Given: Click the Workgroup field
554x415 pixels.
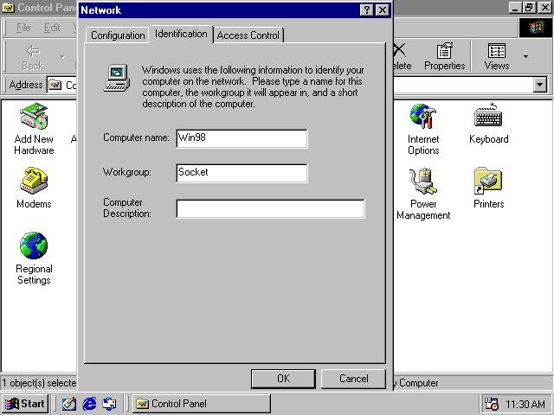Looking at the screenshot, I should tap(242, 173).
